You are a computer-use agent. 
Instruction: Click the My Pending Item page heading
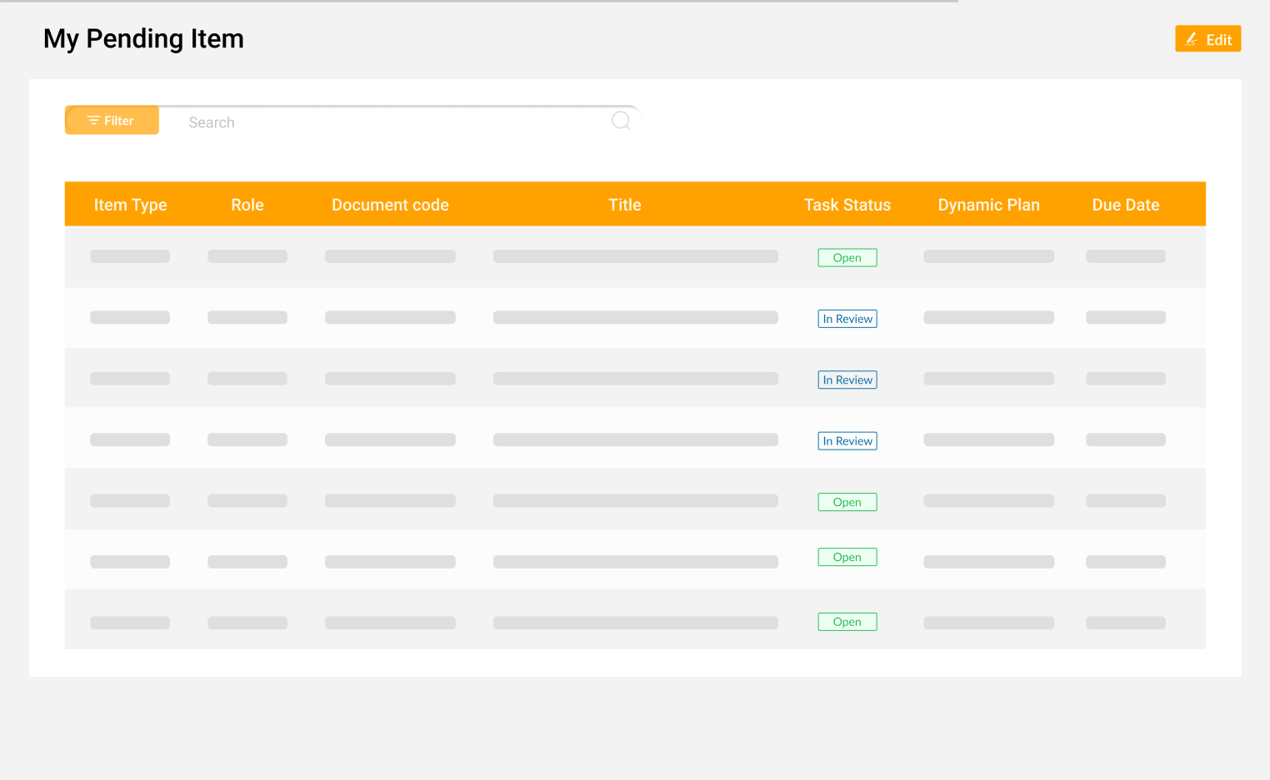tap(143, 39)
